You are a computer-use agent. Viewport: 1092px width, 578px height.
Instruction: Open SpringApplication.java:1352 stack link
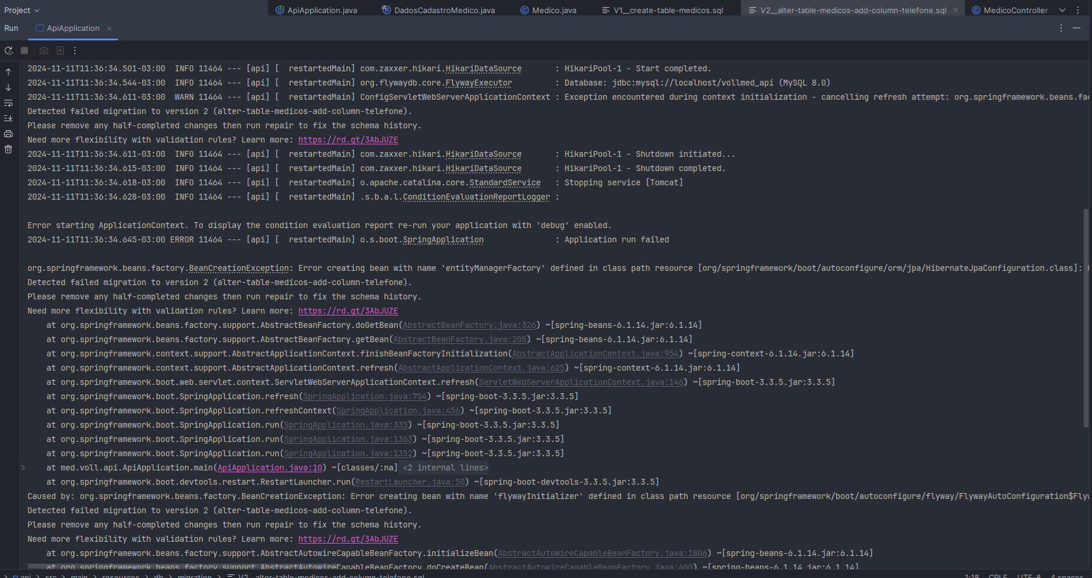click(348, 453)
